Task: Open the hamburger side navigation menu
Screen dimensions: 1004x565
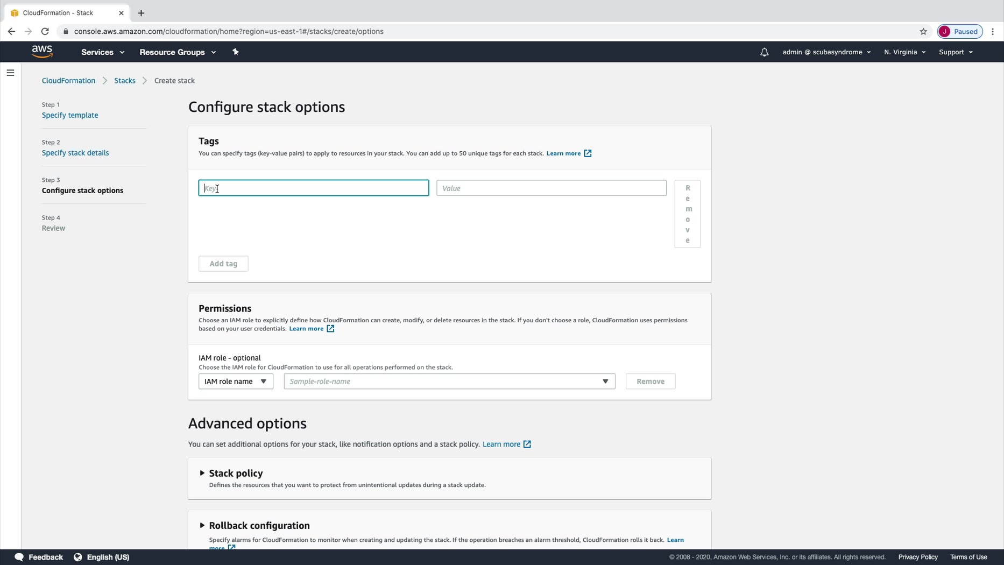Action: point(10,73)
